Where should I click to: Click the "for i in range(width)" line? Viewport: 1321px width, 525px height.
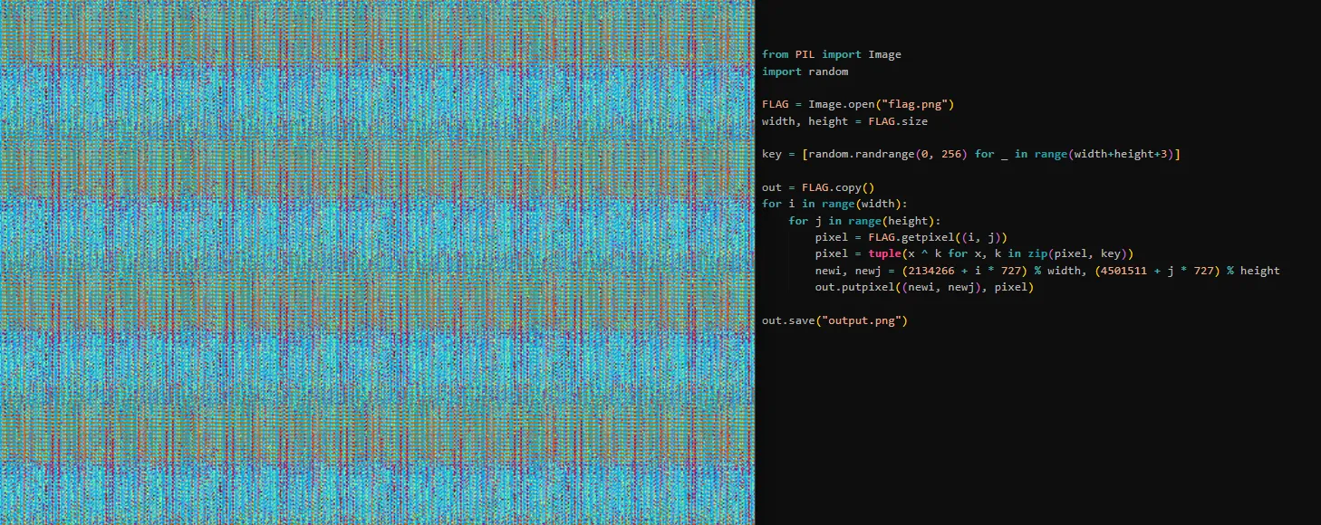point(834,205)
